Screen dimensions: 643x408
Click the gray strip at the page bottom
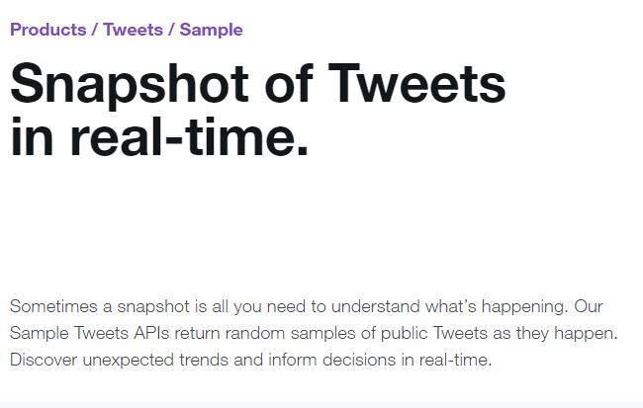pos(321,404)
